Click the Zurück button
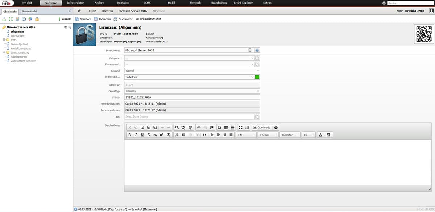The width and height of the screenshot is (435, 212). click(x=65, y=19)
